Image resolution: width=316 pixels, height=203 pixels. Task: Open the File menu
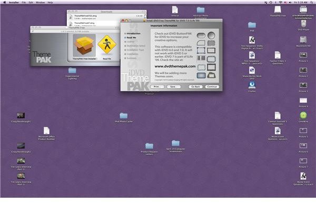(24, 3)
